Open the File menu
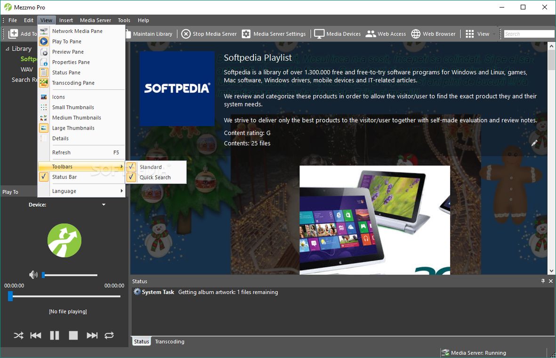 [13, 20]
